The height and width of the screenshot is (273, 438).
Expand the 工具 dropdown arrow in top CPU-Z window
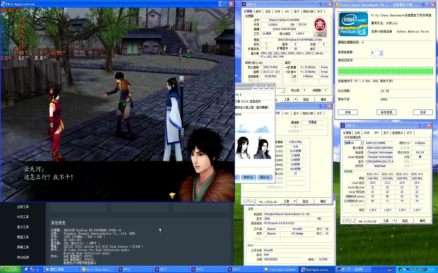coord(295,99)
